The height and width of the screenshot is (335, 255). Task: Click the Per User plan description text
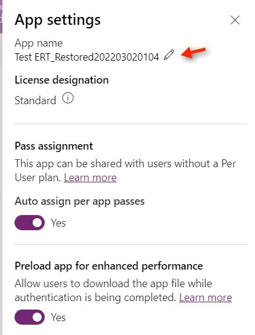click(125, 170)
